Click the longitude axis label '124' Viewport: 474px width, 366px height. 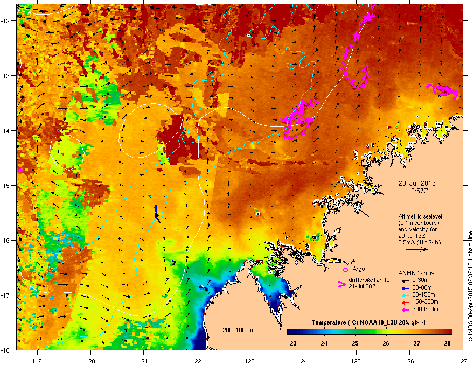click(x=303, y=361)
